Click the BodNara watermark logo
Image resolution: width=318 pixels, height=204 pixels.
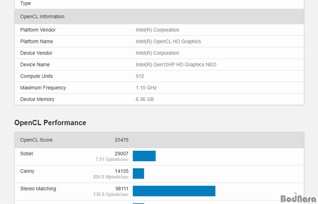(x=298, y=198)
